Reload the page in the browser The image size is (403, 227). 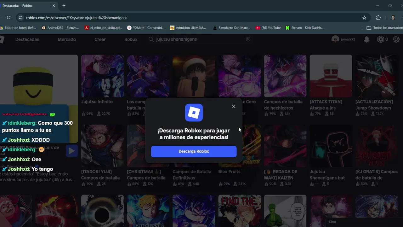tap(9, 18)
